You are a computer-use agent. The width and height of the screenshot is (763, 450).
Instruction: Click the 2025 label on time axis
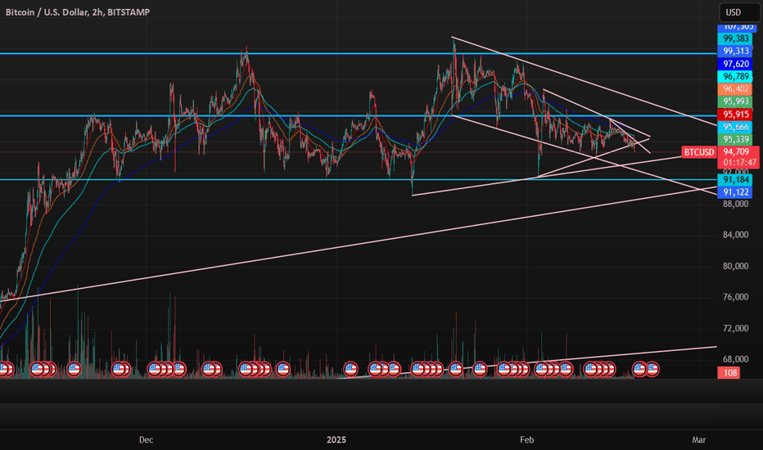click(x=336, y=440)
